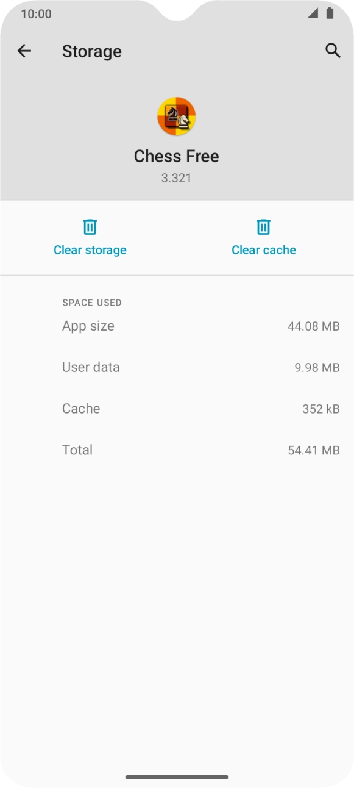This screenshot has height=788, width=354.
Task: Tap Clear cache to free cached space
Action: point(263,249)
